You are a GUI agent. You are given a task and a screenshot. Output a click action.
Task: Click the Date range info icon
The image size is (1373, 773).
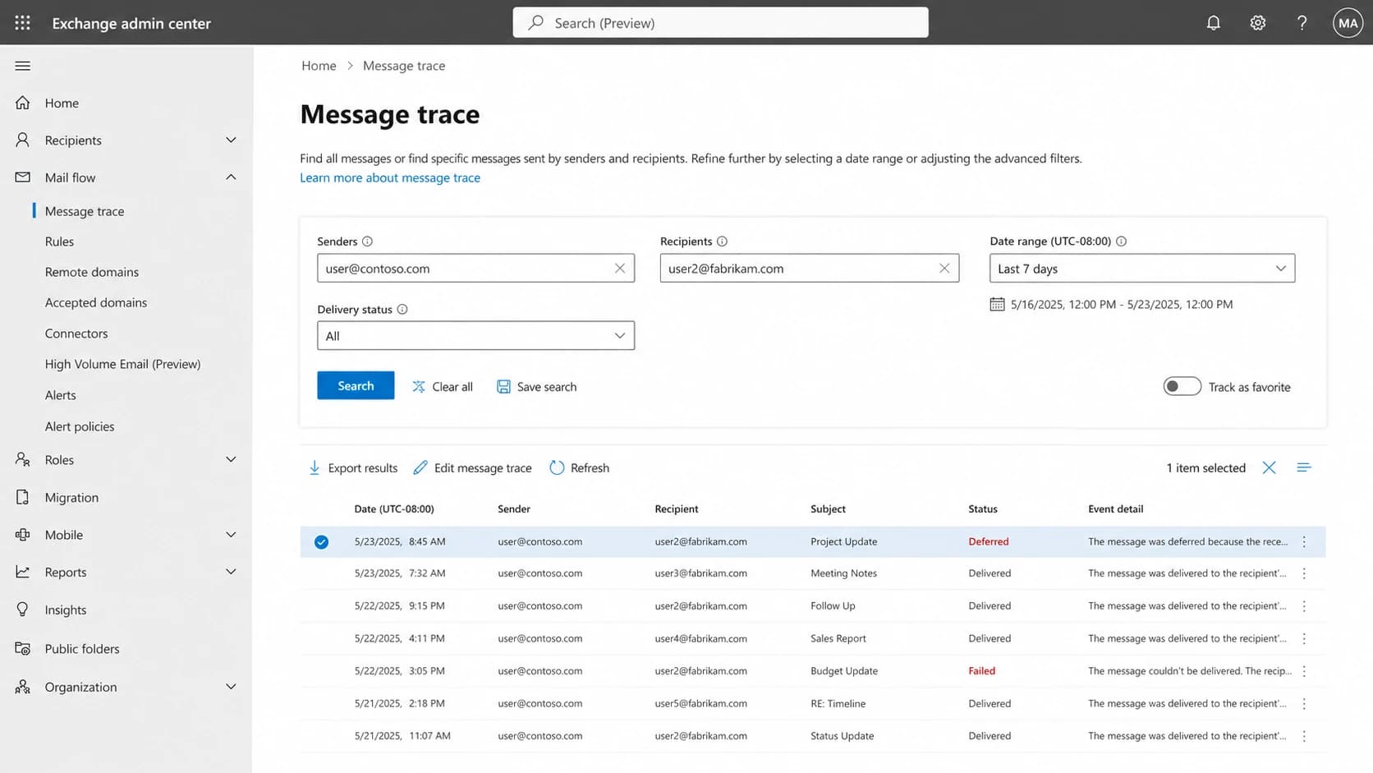1121,242
